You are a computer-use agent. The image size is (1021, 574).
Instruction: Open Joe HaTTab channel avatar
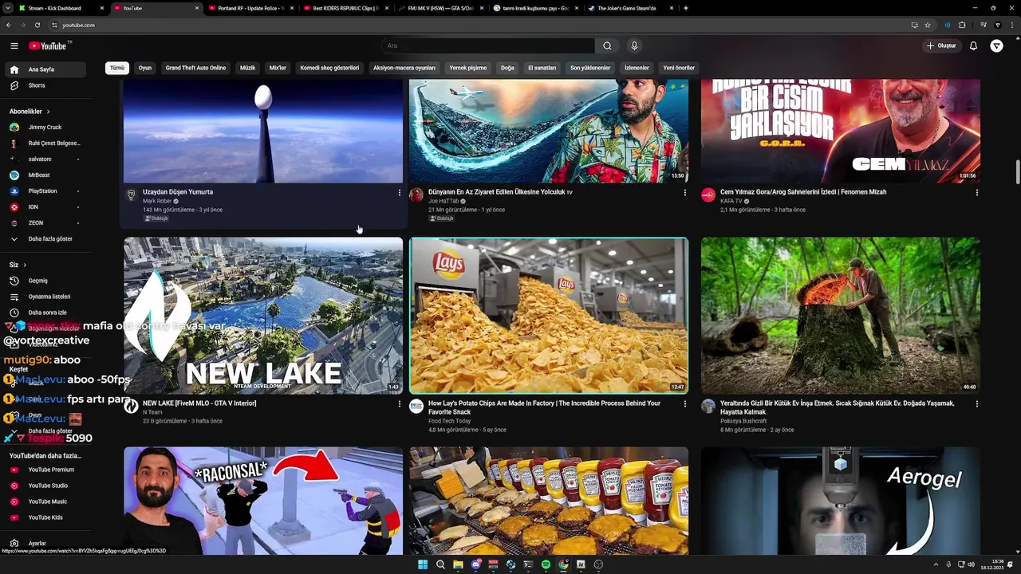416,195
